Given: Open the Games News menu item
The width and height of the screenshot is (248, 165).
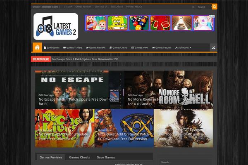Looking at the screenshot, I should pos(140,47).
